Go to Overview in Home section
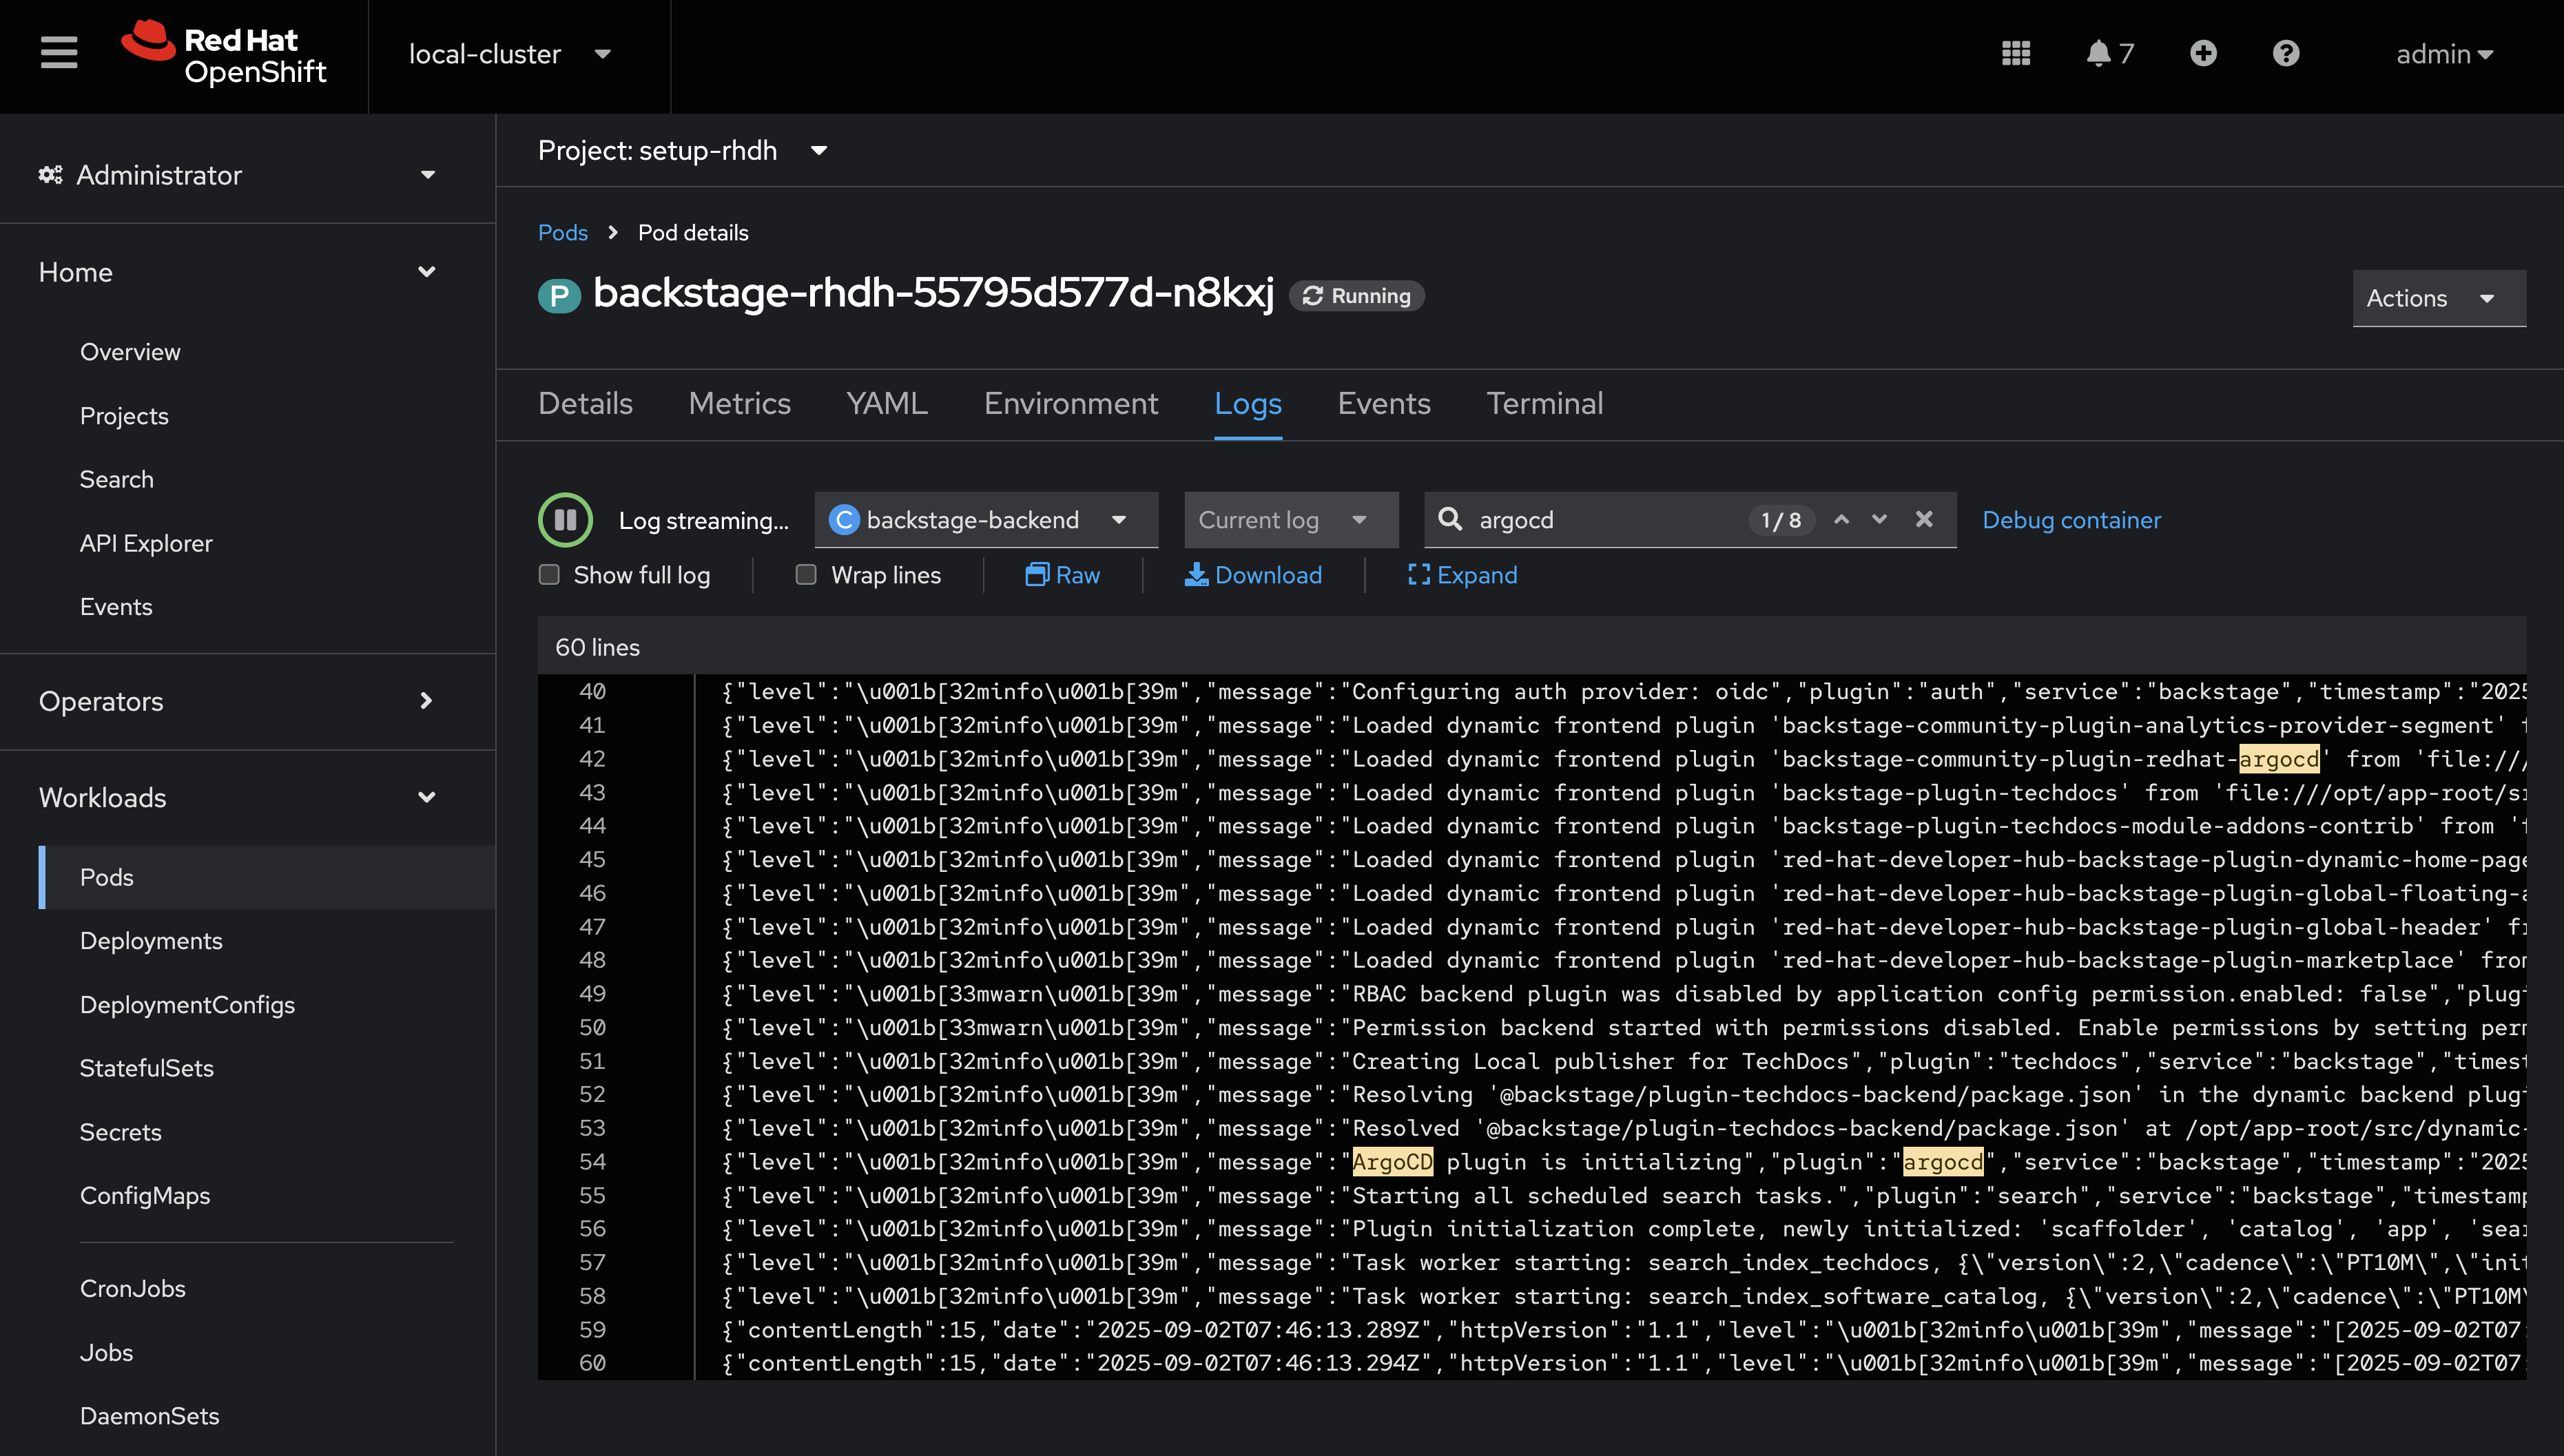Viewport: 2564px width, 1456px height. click(x=130, y=352)
